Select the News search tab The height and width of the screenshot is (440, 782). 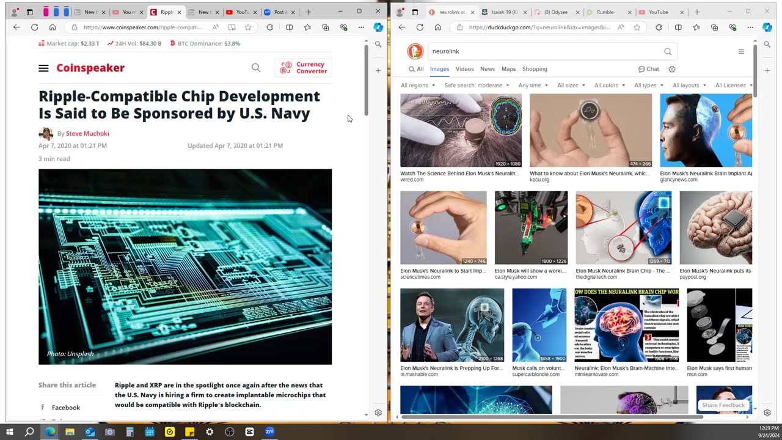coord(488,69)
